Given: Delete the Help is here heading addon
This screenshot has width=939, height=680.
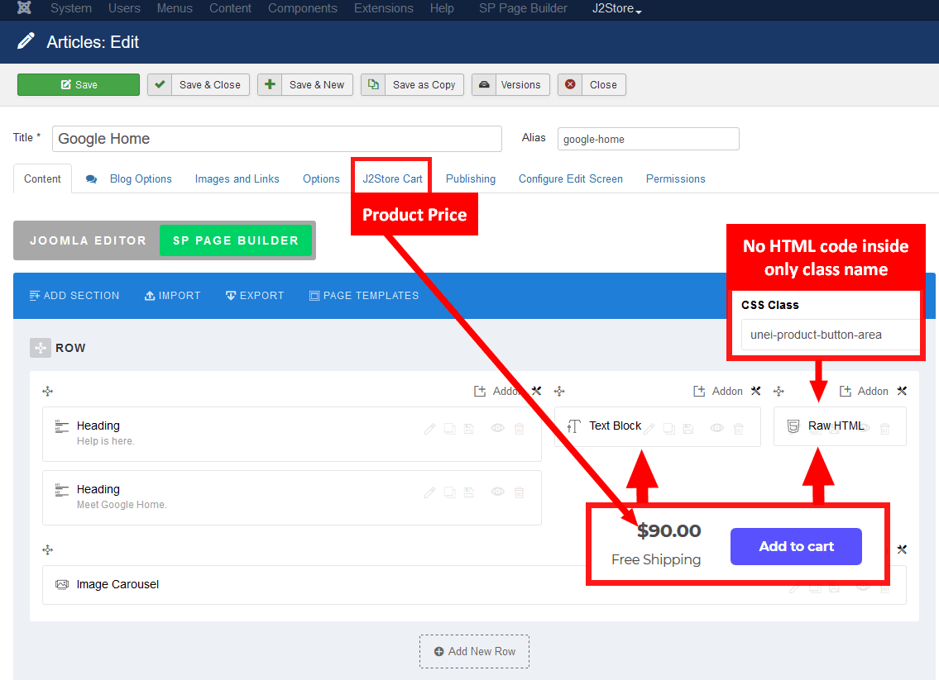Looking at the screenshot, I should pyautogui.click(x=519, y=429).
